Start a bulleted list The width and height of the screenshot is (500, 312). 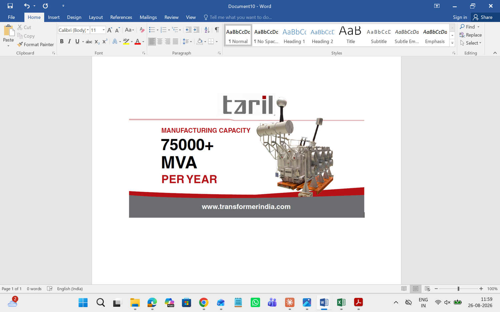pos(152,30)
